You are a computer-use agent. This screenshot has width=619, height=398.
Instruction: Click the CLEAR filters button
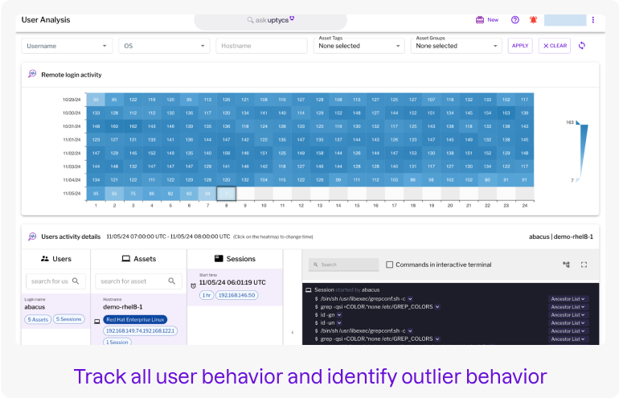[555, 46]
